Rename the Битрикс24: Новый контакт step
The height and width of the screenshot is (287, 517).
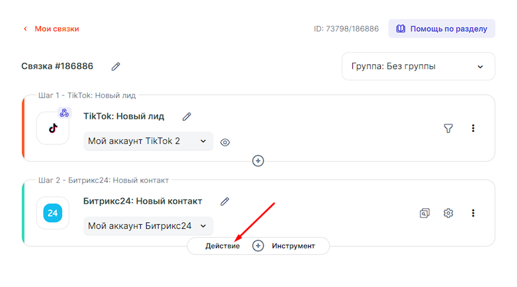pos(225,202)
